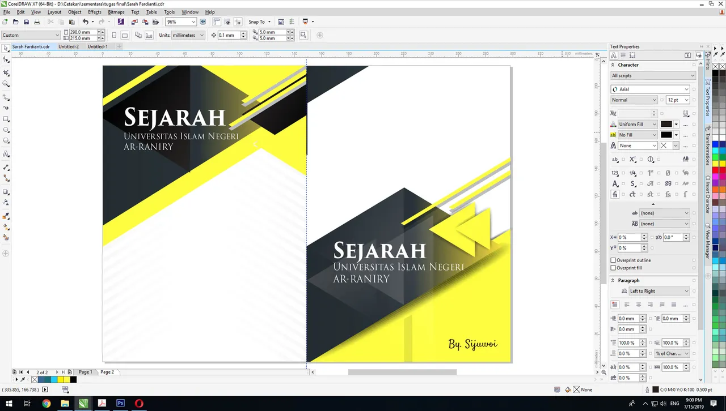This screenshot has height=411, width=726.
Task: Open the Bitmaps menu
Action: (x=116, y=12)
